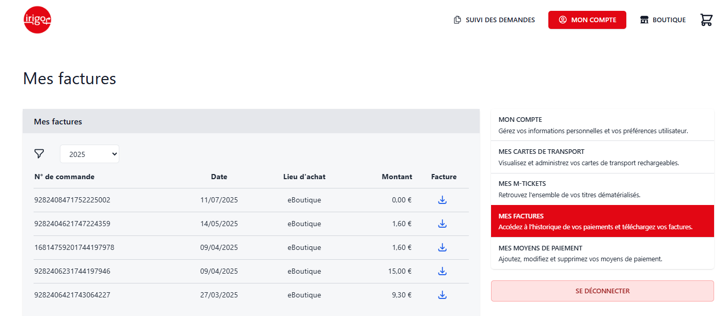Download invoice for order 16814759201744197978
This screenshot has width=727, height=316.
click(x=442, y=248)
